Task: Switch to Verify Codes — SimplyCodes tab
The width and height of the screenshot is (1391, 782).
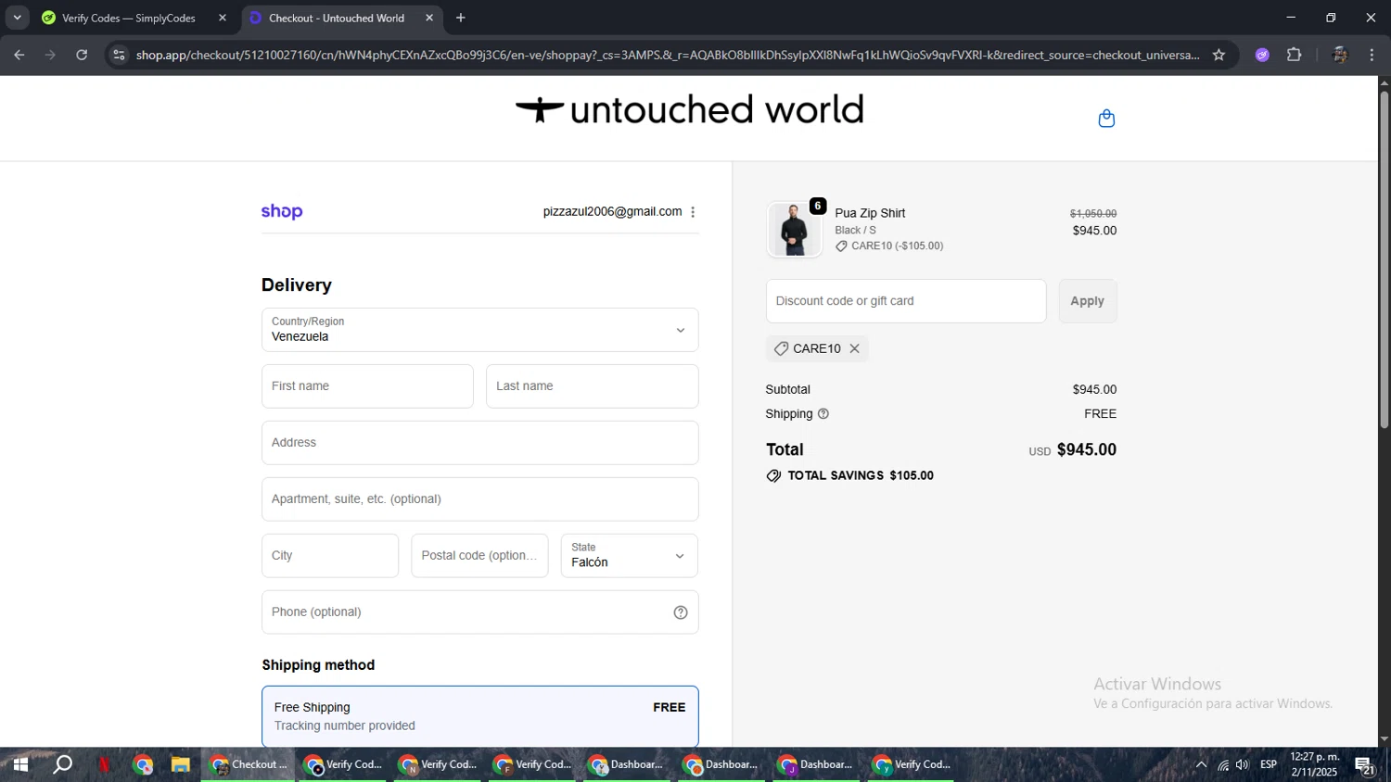Action: tap(128, 18)
